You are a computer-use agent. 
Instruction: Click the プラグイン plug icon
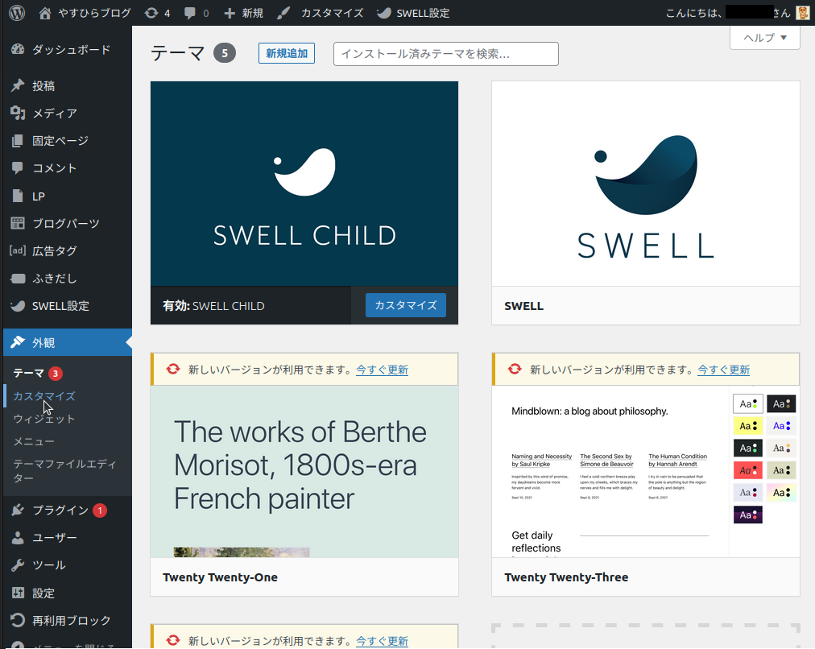(18, 511)
